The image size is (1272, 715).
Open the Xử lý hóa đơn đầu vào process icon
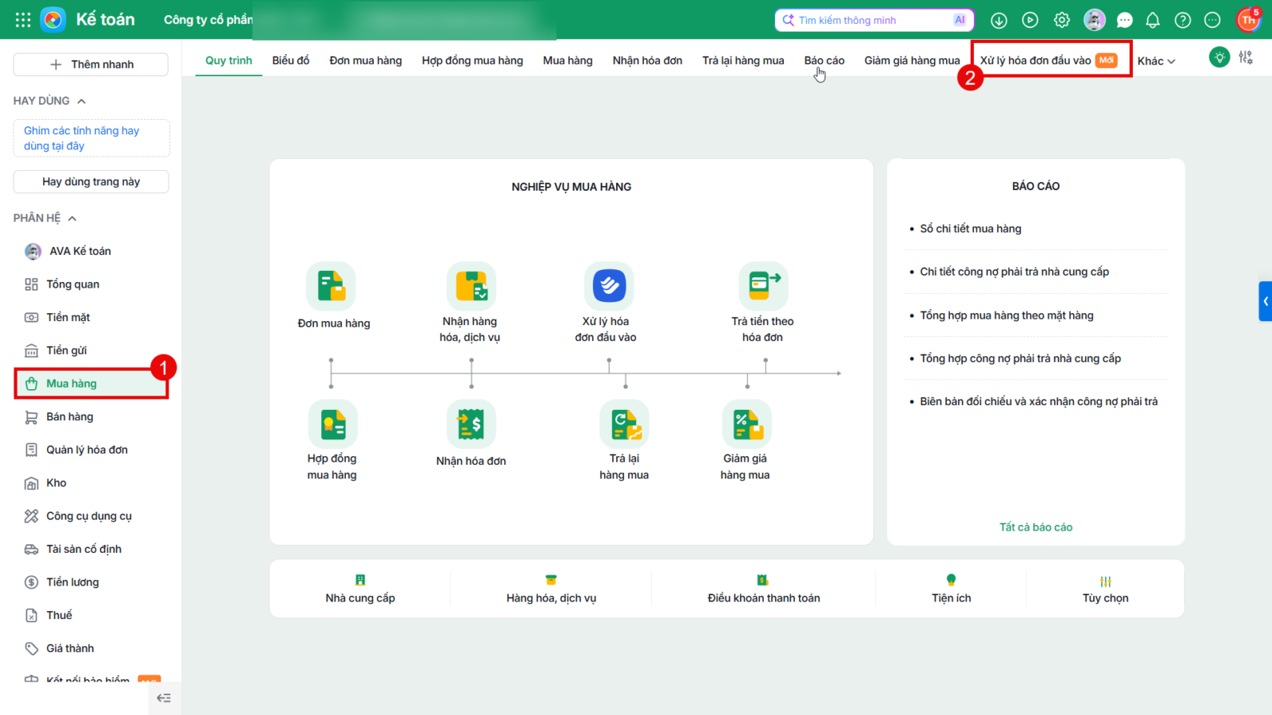tap(609, 286)
